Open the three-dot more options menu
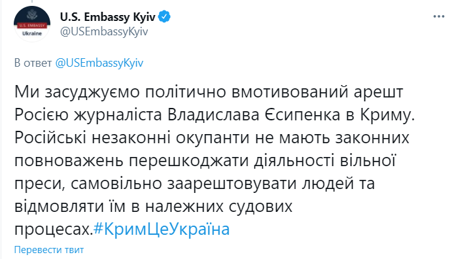 pyautogui.click(x=439, y=17)
